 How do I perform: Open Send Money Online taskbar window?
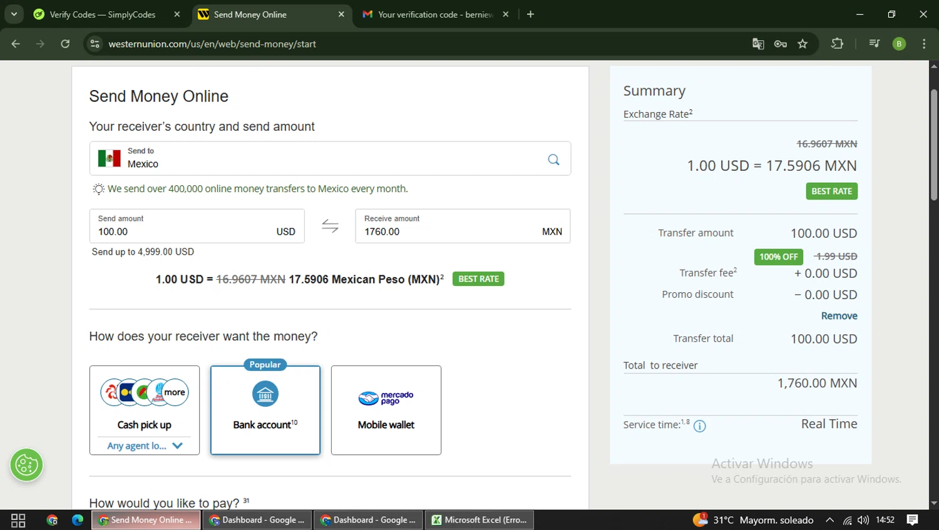[146, 520]
